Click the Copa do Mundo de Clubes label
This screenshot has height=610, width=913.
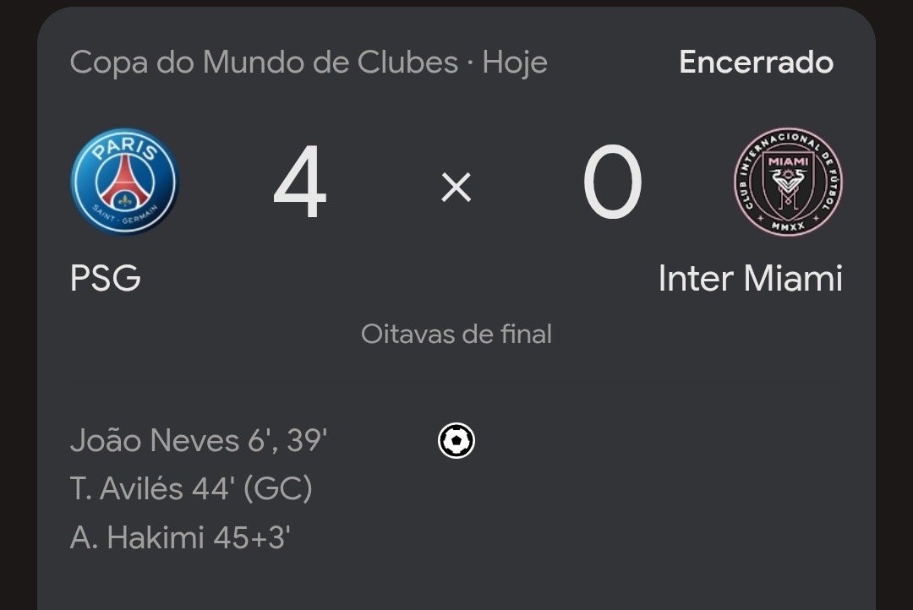click(x=264, y=63)
